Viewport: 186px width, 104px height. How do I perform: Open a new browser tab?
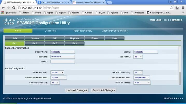109,2
